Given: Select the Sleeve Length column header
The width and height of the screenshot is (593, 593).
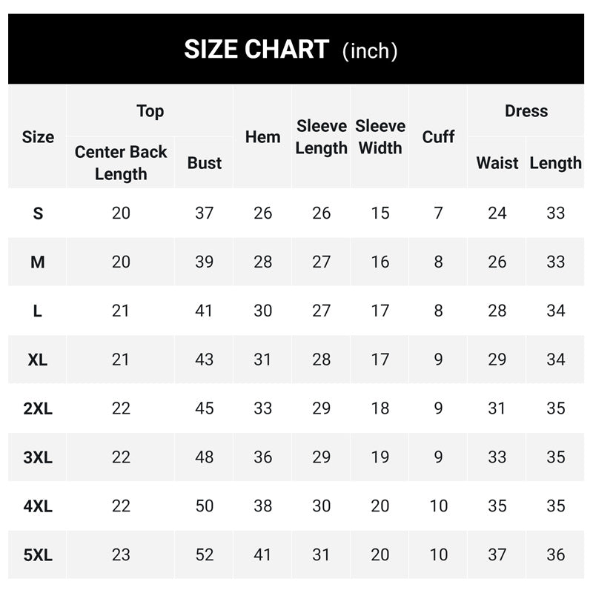Looking at the screenshot, I should pos(321,137).
